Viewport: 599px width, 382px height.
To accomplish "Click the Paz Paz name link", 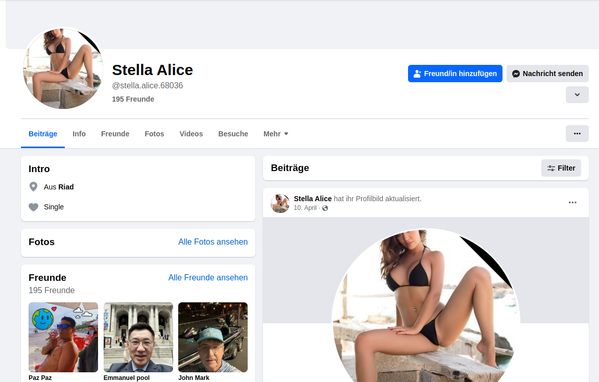I will click(40, 378).
